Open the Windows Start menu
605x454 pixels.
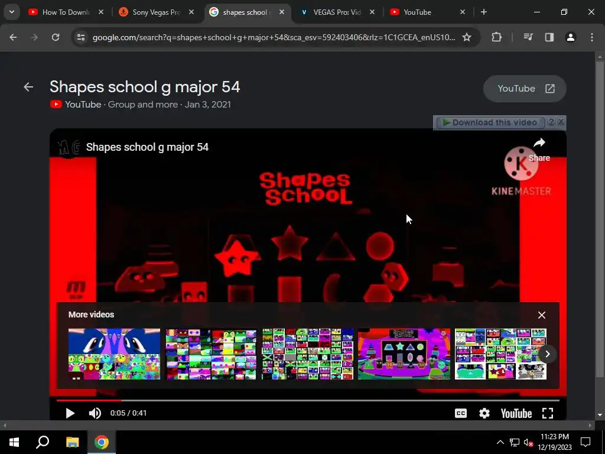tap(14, 442)
